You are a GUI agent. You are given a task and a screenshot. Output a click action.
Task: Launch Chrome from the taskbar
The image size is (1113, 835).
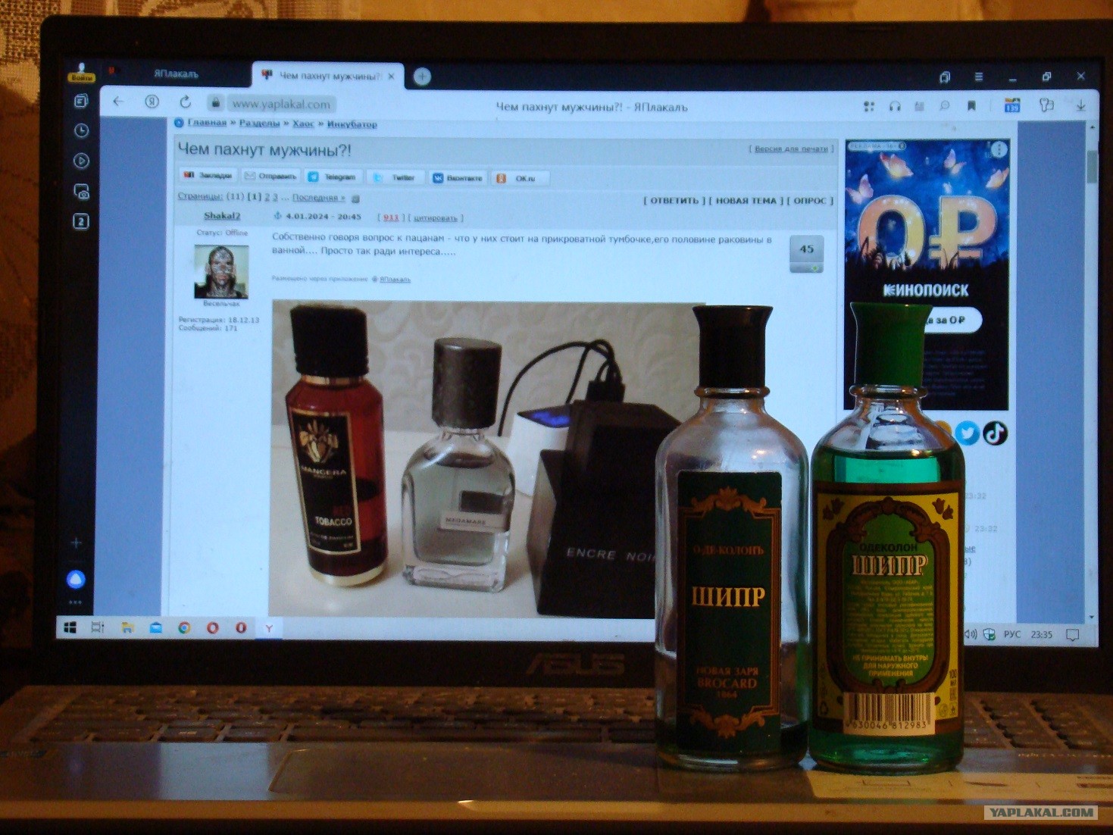183,627
